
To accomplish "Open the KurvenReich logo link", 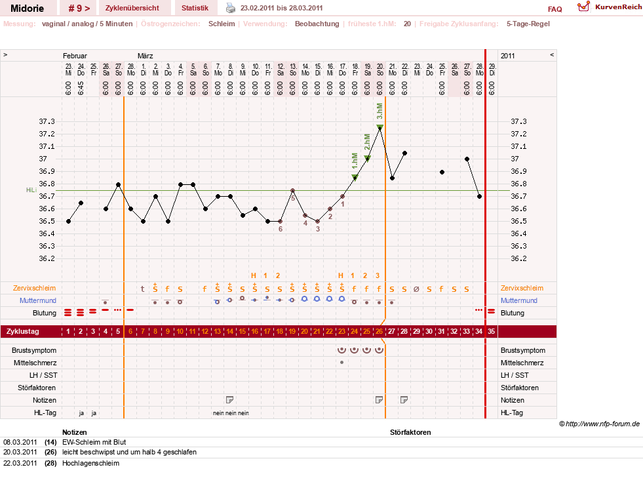I will tap(610, 7).
